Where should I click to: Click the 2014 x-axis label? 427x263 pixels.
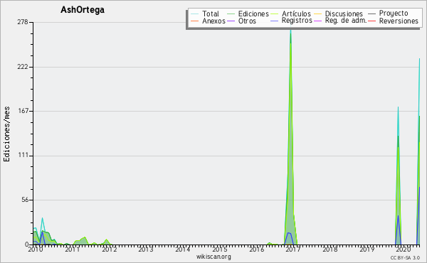(182, 249)
